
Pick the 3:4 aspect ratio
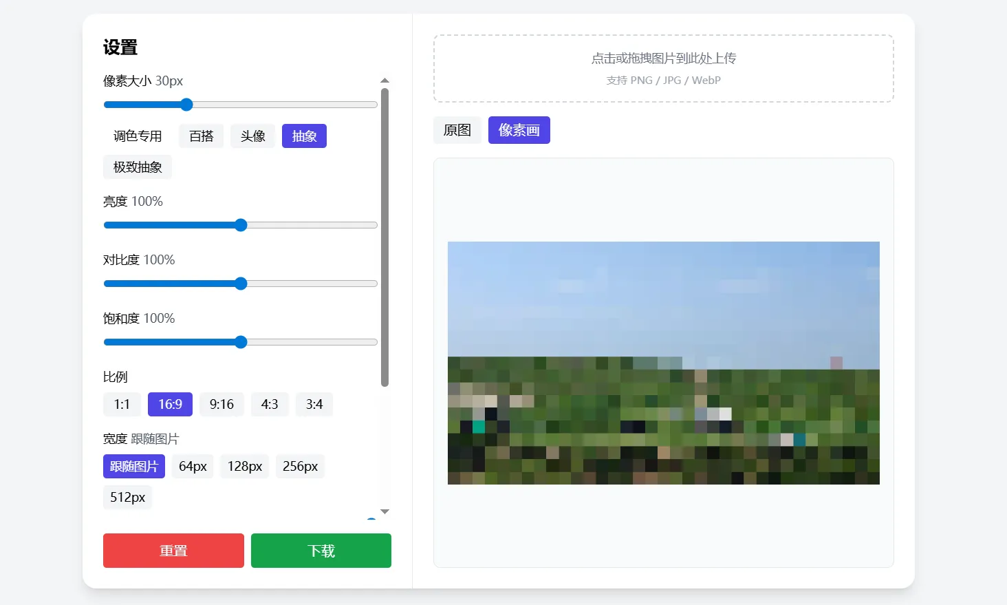314,404
